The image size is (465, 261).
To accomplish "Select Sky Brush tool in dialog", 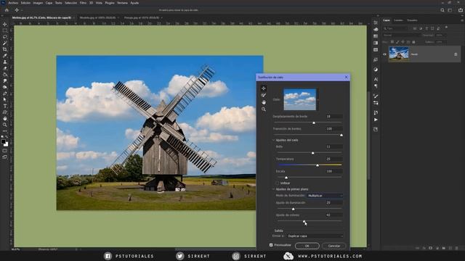I will (x=264, y=95).
